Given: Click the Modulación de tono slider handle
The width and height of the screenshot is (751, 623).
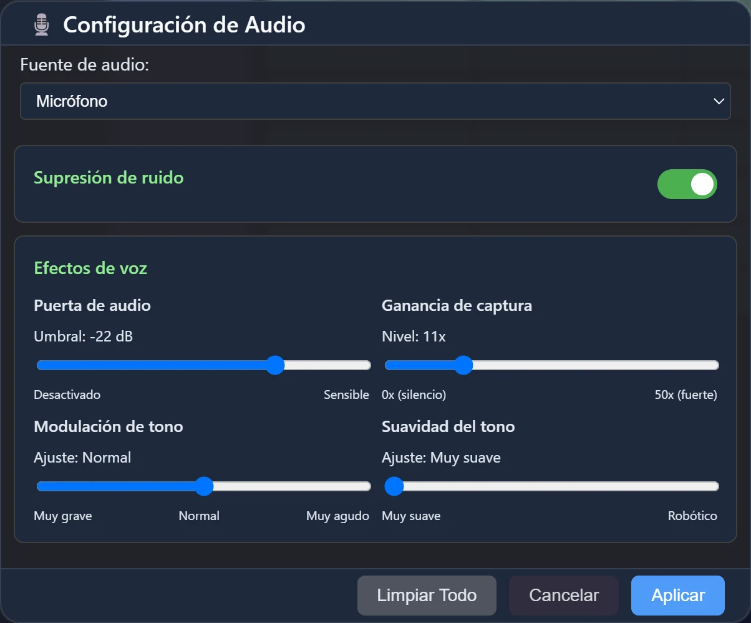Looking at the screenshot, I should click(204, 486).
